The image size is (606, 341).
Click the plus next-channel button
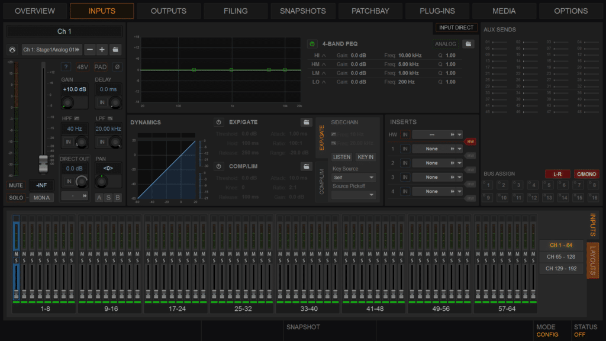point(102,50)
